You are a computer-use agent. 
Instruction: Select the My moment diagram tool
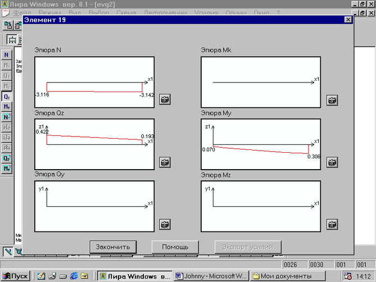pyautogui.click(x=7, y=107)
